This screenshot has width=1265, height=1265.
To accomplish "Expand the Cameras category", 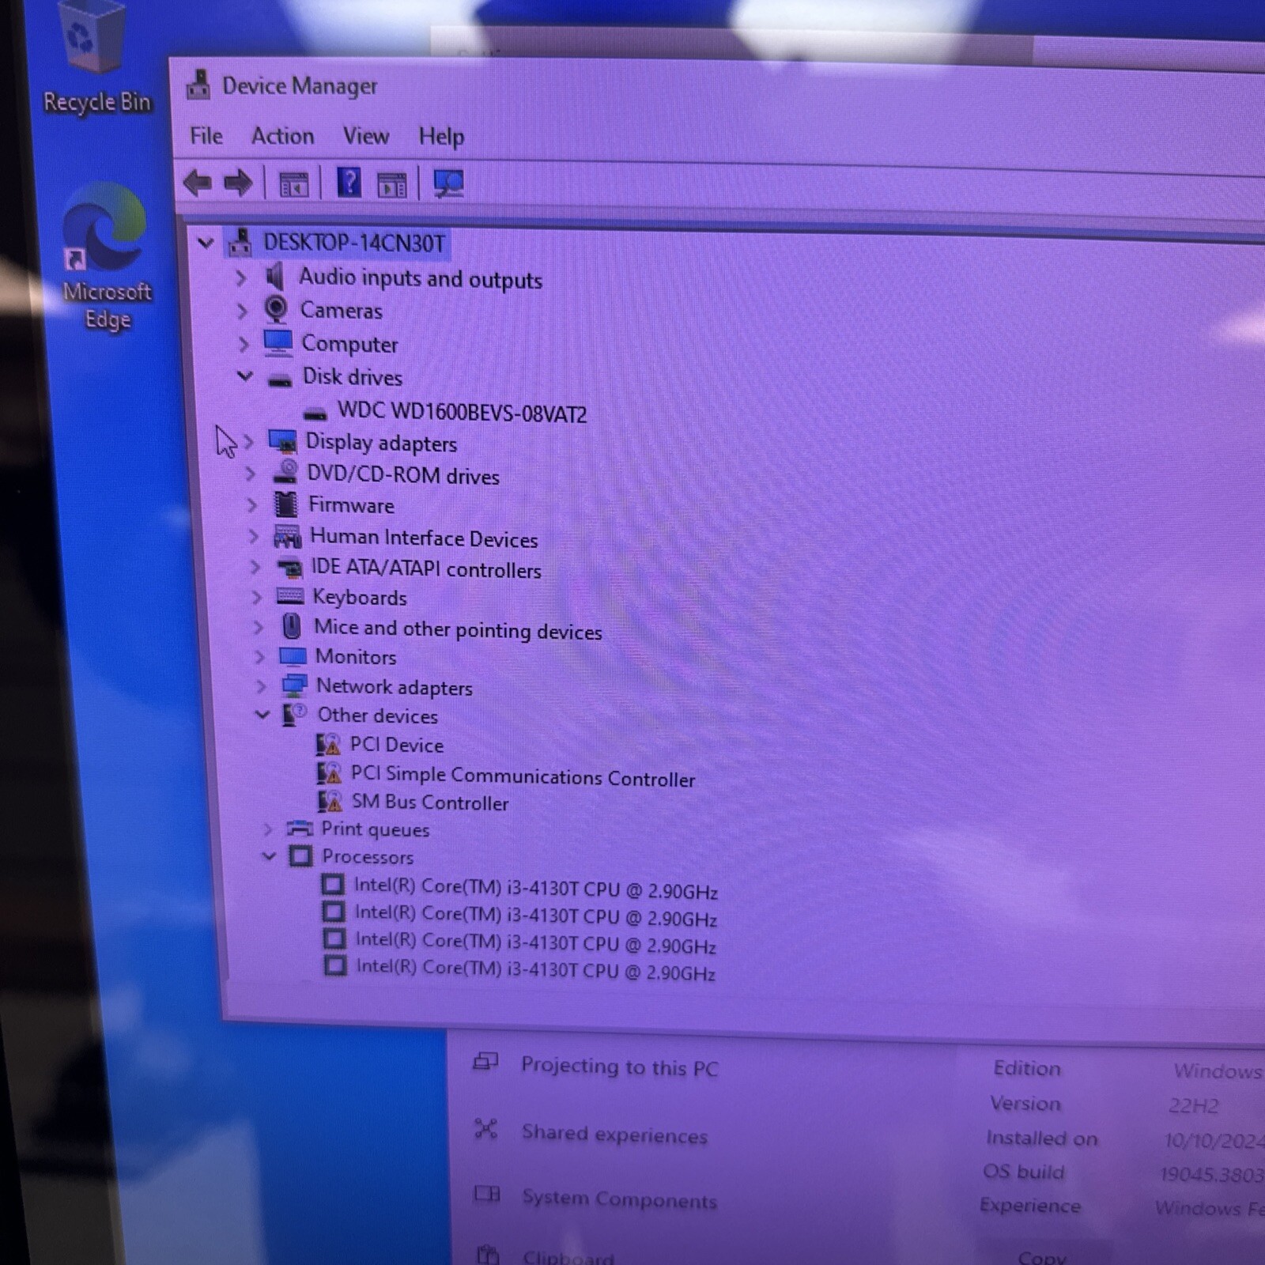I will [x=243, y=311].
